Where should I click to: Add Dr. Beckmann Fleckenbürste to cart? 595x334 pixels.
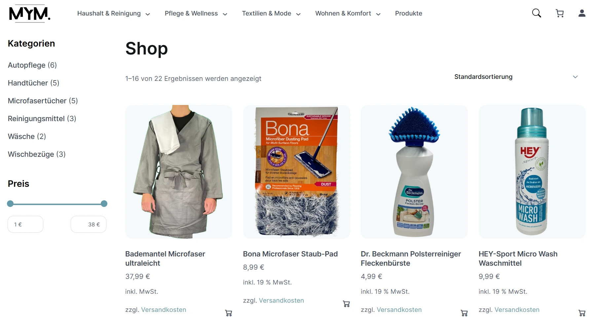coord(464,313)
